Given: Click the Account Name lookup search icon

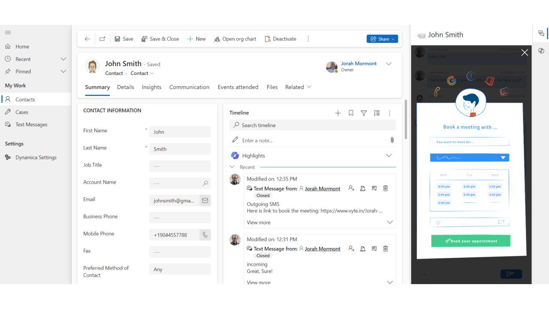Looking at the screenshot, I should click(x=205, y=183).
